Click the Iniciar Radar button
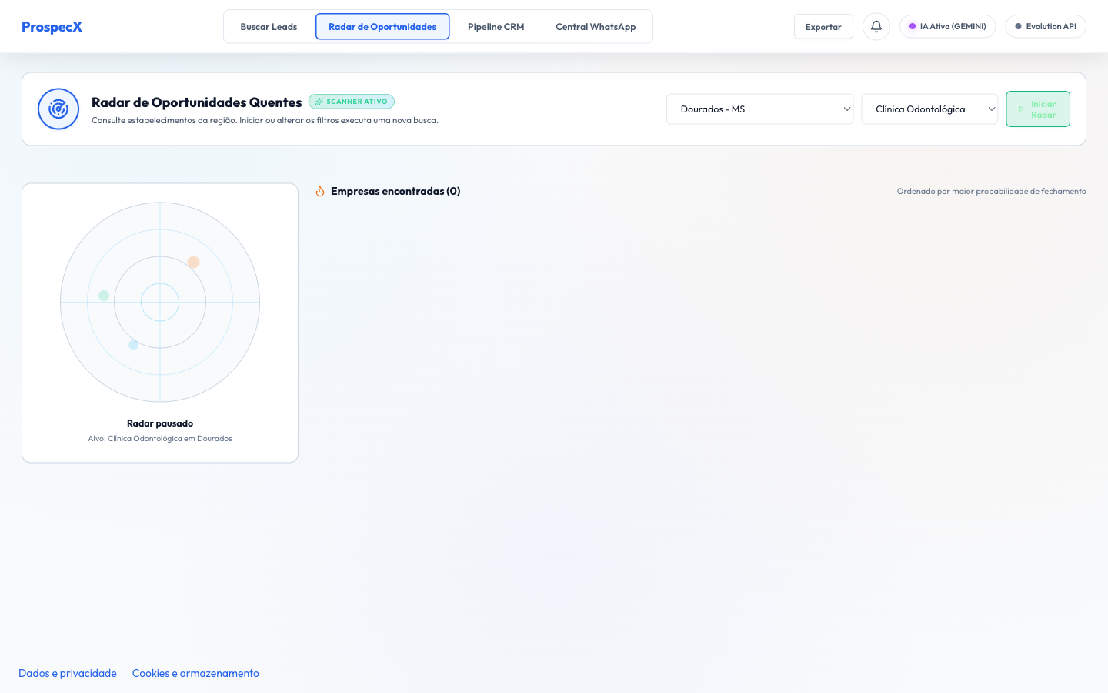1108x693 pixels. tap(1038, 109)
